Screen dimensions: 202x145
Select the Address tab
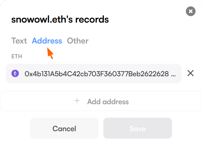[47, 41]
